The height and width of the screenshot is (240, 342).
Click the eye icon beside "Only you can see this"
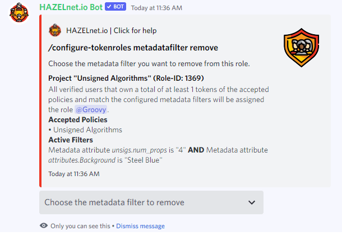[x=43, y=226]
